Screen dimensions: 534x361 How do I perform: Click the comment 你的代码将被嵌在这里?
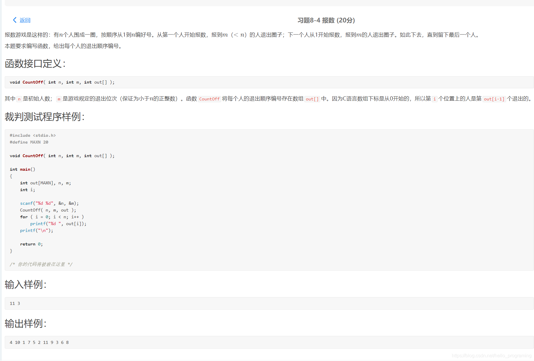click(x=41, y=264)
